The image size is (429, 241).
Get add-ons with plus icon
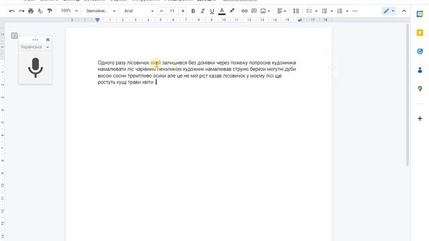(420, 118)
